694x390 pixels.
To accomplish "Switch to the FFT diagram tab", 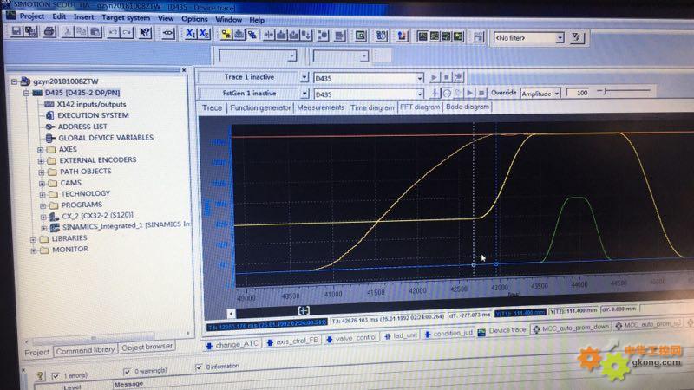I will point(420,107).
